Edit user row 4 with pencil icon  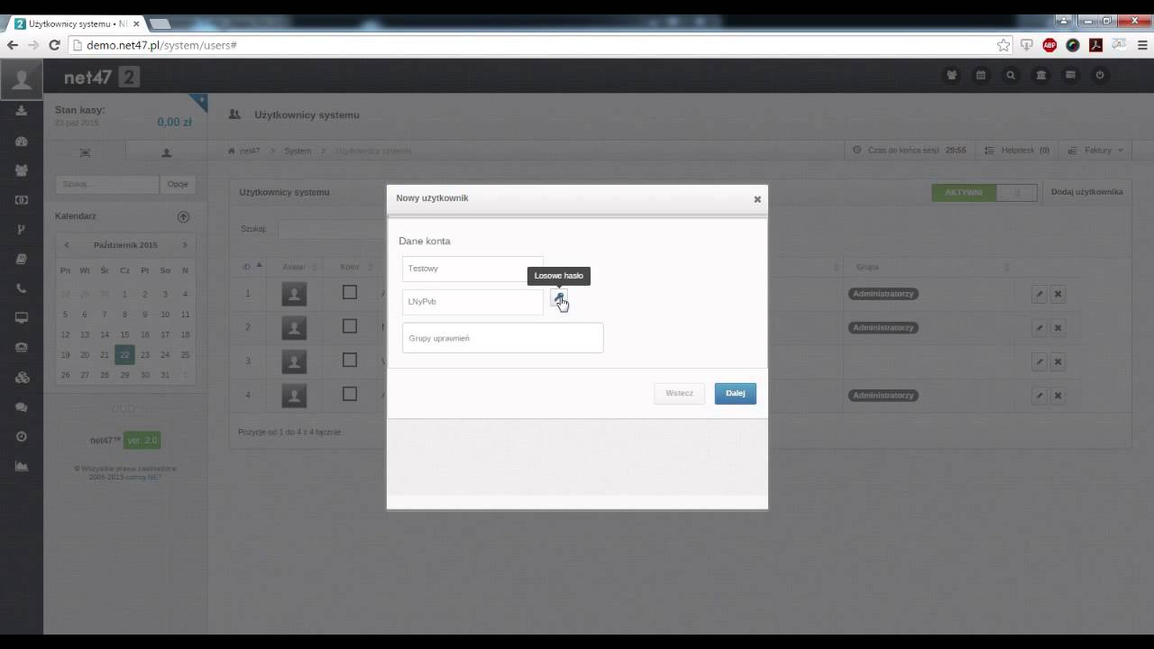[1040, 395]
